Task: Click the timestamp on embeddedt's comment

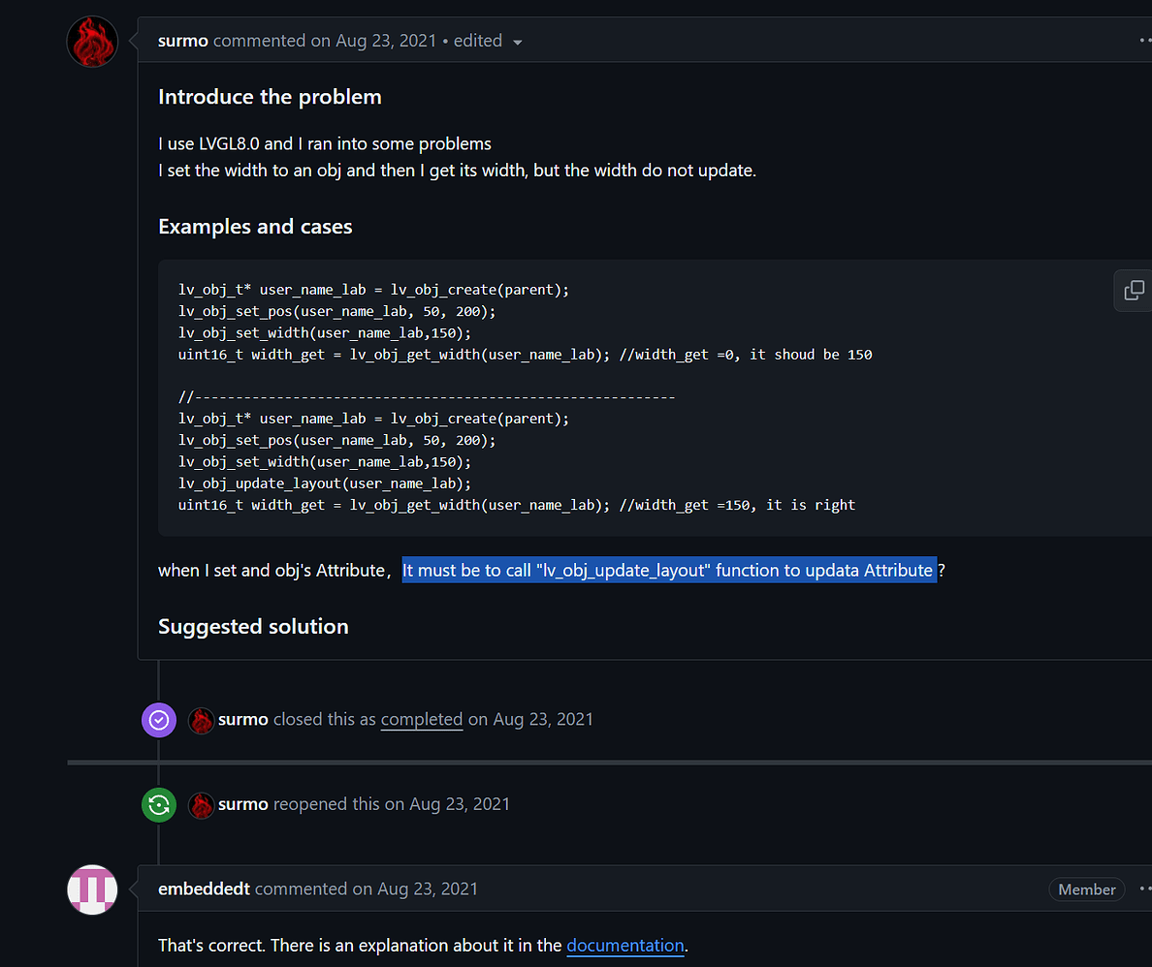Action: tap(428, 888)
